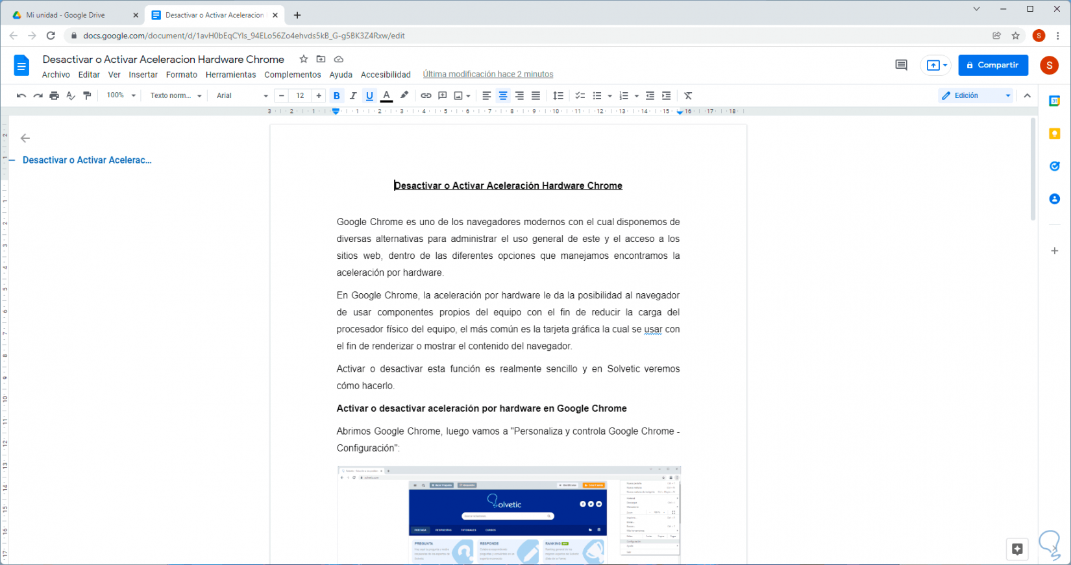Viewport: 1071px width, 565px height.
Task: Share this page using the address bar share icon
Action: click(x=997, y=36)
